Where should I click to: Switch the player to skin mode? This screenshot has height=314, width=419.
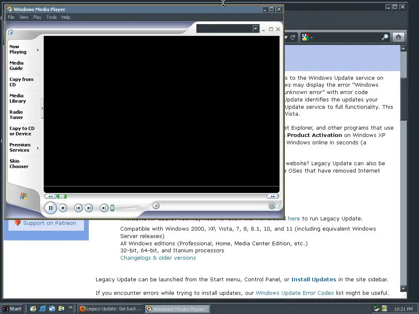click(x=272, y=206)
